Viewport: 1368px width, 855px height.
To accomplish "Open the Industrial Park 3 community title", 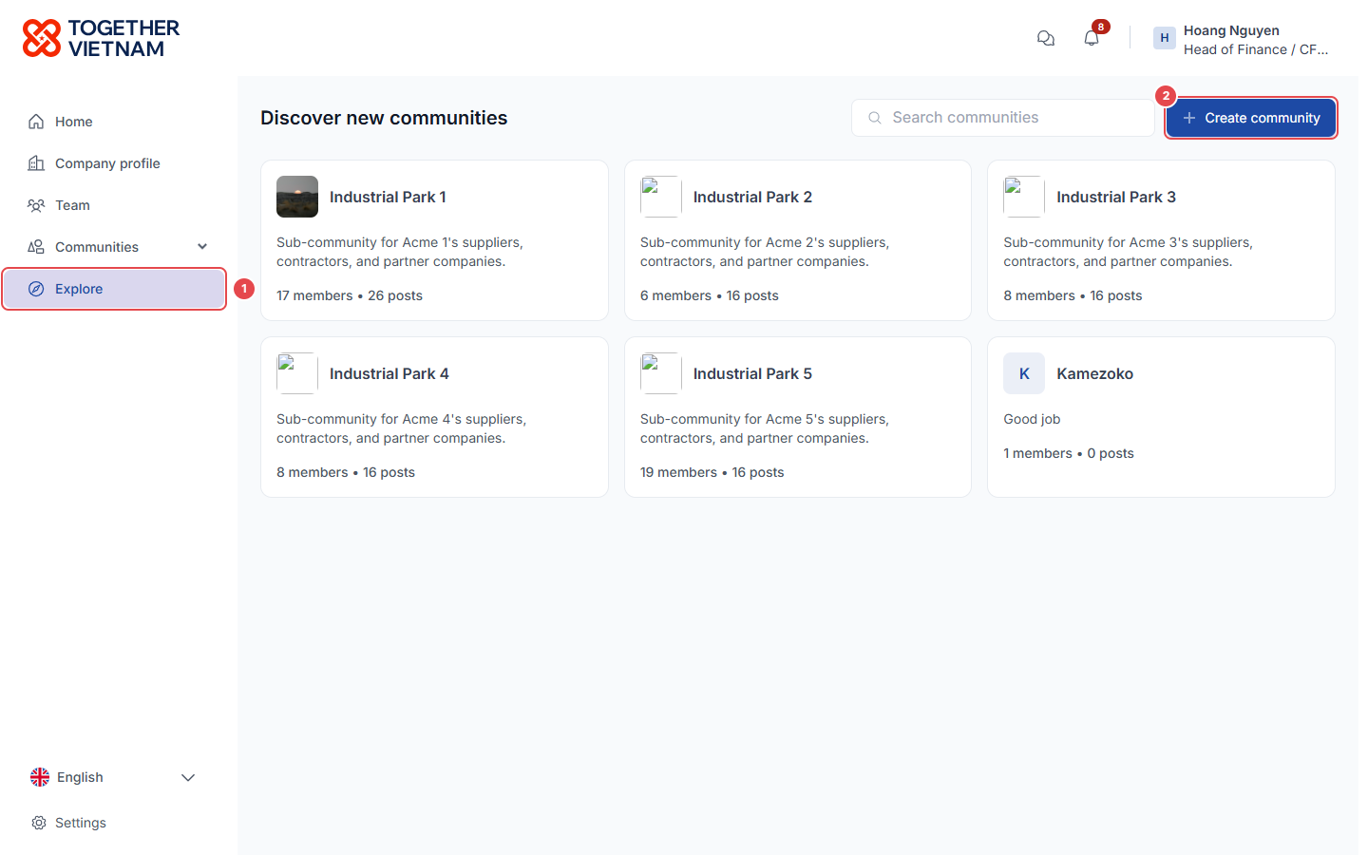I will 1116,197.
